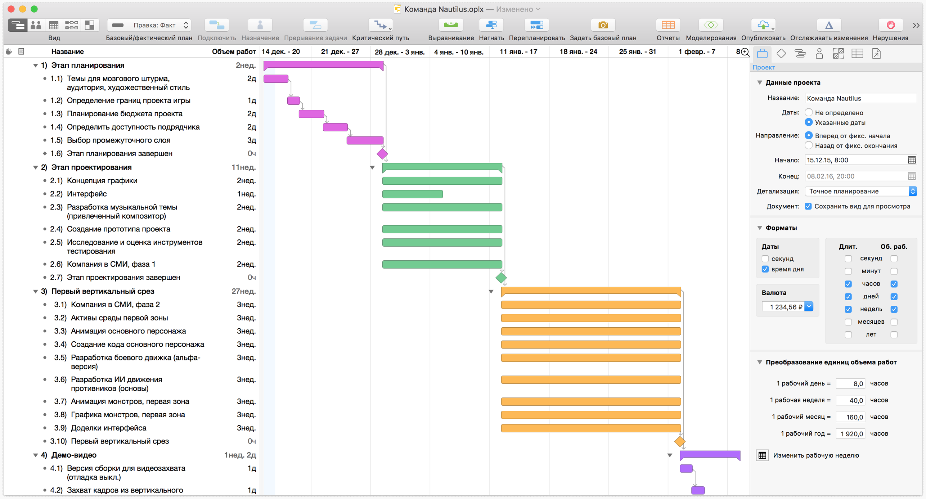926x499 pixels.
Task: Open Task inspector tab
Action: [x=800, y=54]
